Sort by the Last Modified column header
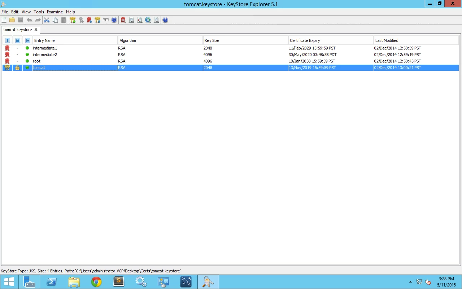The image size is (462, 289). [x=416, y=40]
